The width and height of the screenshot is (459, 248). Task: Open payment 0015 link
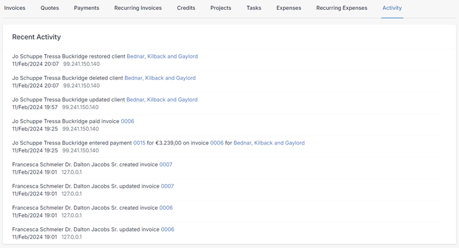(x=139, y=143)
